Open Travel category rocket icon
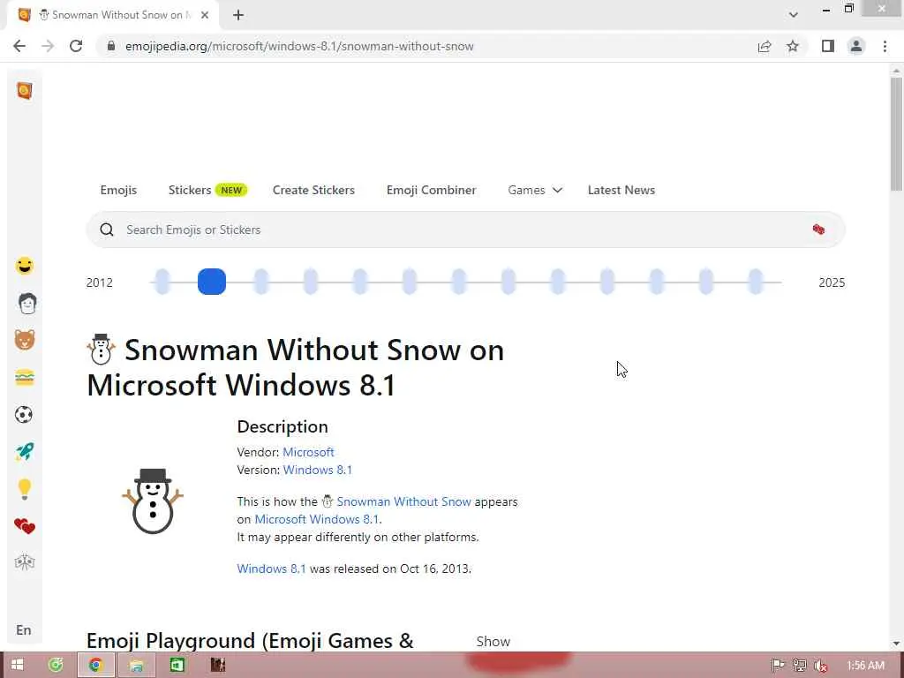This screenshot has width=904, height=678. point(24,451)
